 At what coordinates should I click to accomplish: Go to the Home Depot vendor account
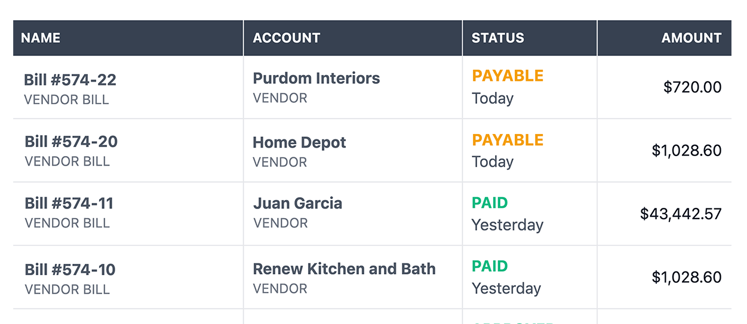pos(299,143)
